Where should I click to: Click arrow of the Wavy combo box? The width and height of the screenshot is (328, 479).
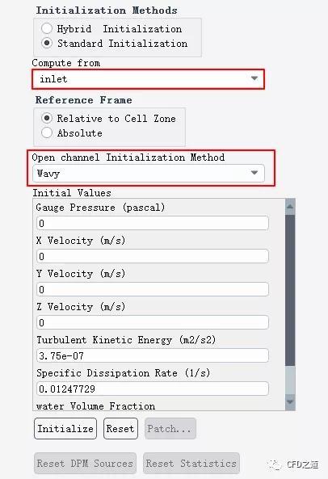click(x=254, y=173)
